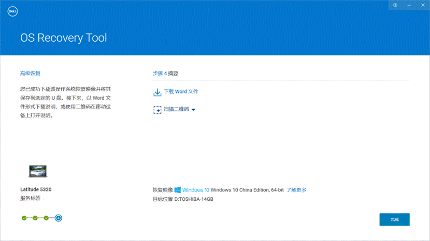Select the first completed step marker
The image size is (430, 241).
click(24, 218)
